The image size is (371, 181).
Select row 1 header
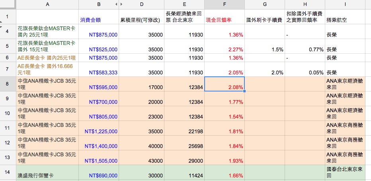[x=8, y=17]
